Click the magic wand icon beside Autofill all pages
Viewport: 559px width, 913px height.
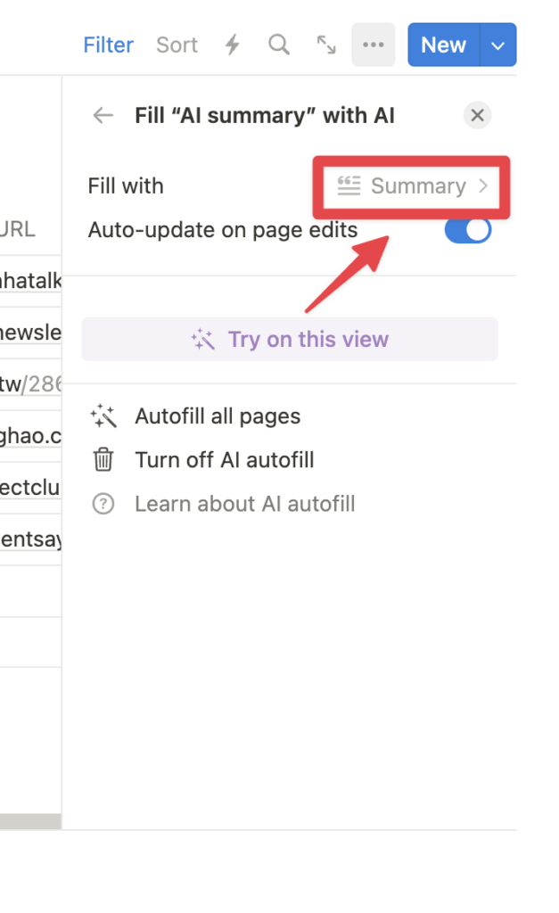103,415
